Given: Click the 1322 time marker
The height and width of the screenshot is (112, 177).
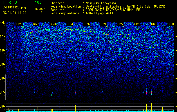Looking at the screenshot, I should pos(36,24).
